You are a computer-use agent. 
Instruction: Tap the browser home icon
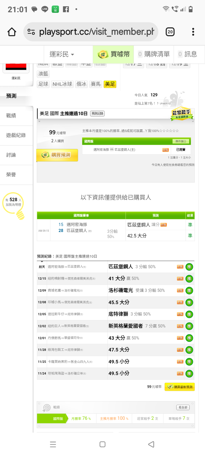point(12,32)
